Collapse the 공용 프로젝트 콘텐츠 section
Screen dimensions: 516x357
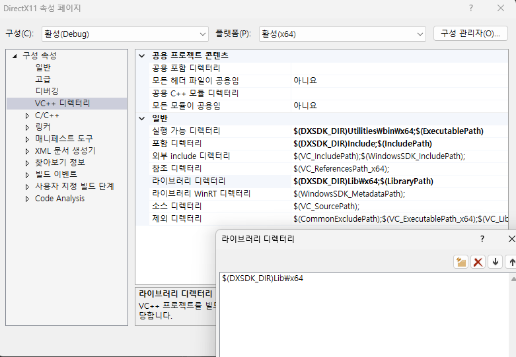tap(142, 55)
